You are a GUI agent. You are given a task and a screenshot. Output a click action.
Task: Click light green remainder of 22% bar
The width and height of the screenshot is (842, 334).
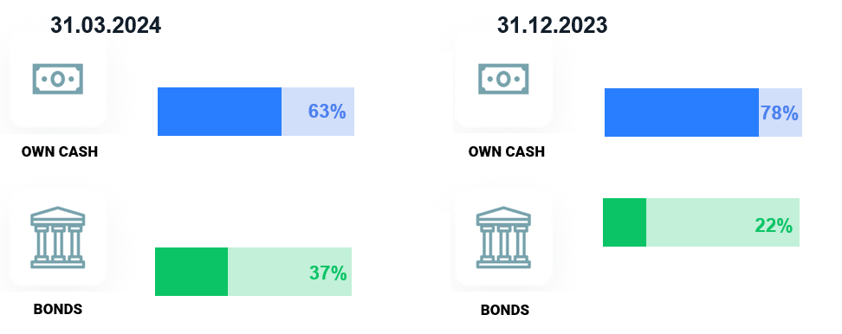tap(722, 222)
